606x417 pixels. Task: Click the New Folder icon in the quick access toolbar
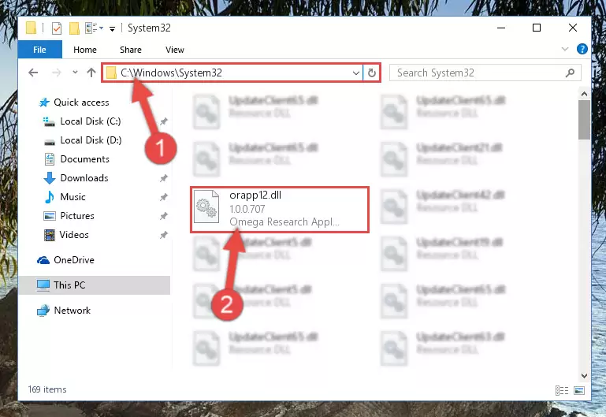[74, 28]
